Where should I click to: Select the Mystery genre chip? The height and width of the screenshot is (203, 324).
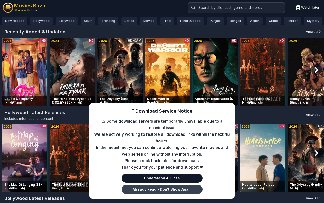pos(313,21)
